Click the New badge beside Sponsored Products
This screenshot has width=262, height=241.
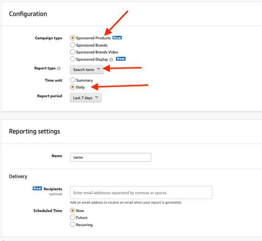coord(117,38)
